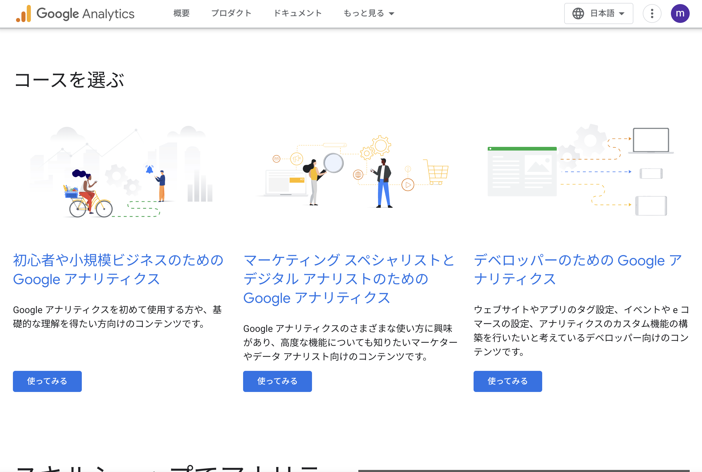Click 使ってみる under the developer course
The image size is (702, 472).
pos(508,381)
